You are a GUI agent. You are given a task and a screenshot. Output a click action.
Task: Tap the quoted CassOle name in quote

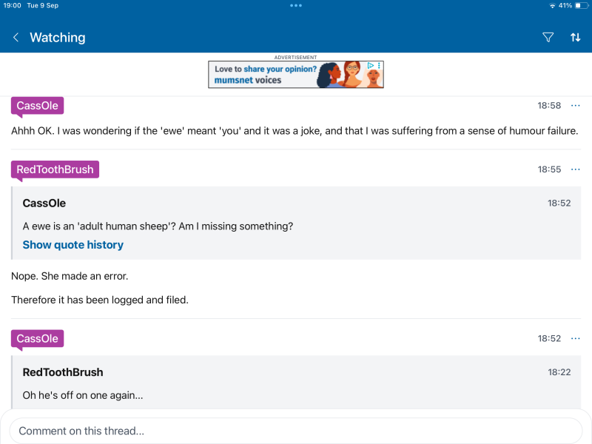(x=44, y=203)
